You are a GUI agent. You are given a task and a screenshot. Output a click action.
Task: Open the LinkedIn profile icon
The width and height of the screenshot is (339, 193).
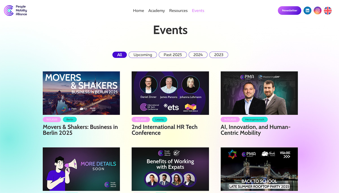click(x=307, y=11)
